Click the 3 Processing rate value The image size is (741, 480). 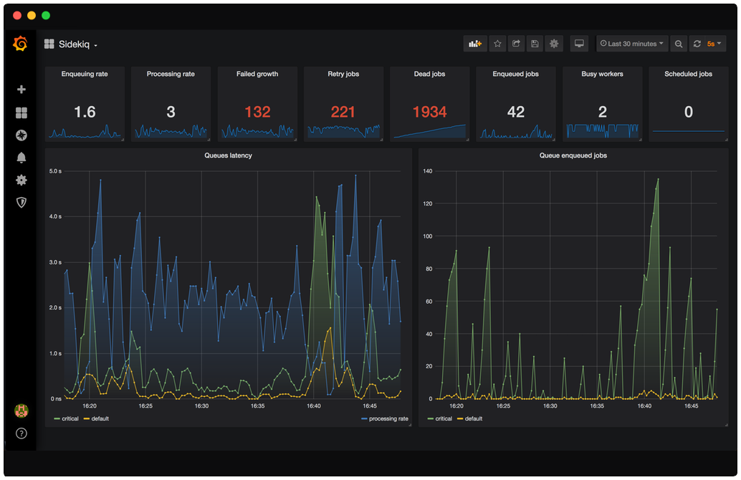click(x=171, y=112)
